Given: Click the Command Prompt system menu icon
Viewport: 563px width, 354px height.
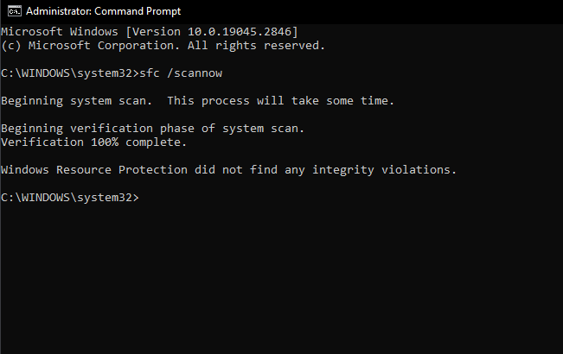Looking at the screenshot, I should 10,11.
